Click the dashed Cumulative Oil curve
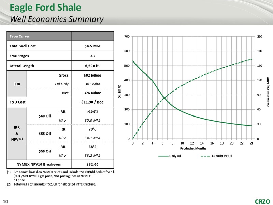 [191, 81]
